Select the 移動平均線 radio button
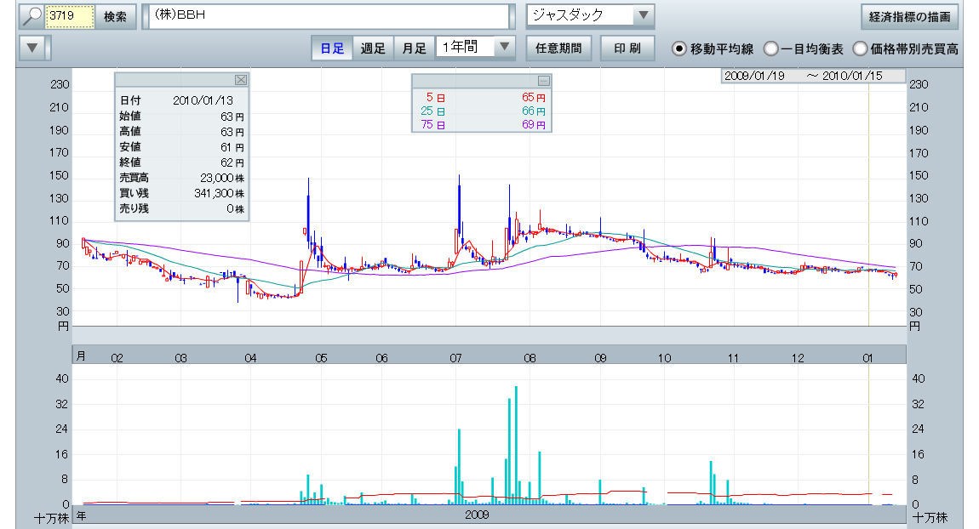This screenshot has height=529, width=979. [x=679, y=48]
